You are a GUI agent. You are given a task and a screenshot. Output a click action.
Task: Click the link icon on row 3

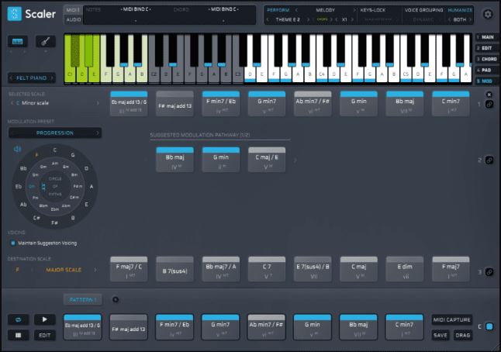[x=489, y=272]
